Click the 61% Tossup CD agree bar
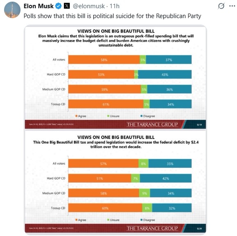This screenshot has height=236, width=237. (x=106, y=104)
